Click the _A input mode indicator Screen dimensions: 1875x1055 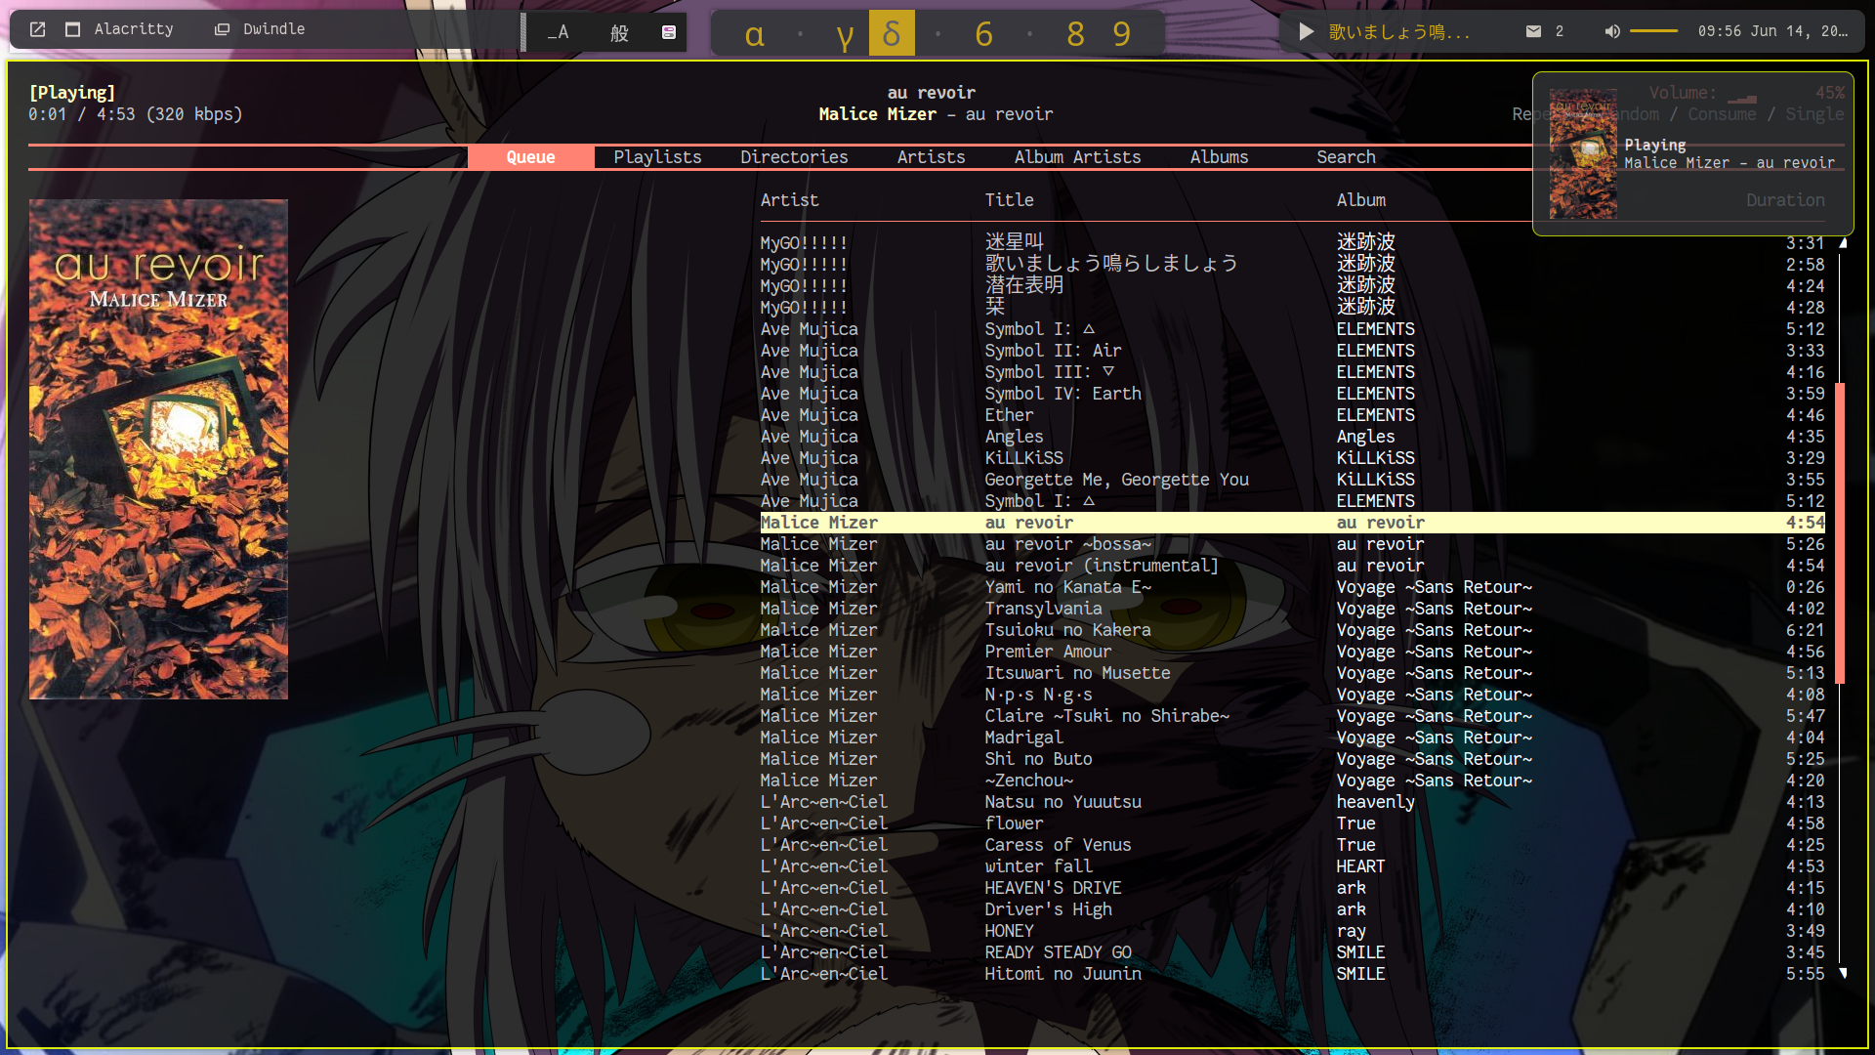(558, 32)
